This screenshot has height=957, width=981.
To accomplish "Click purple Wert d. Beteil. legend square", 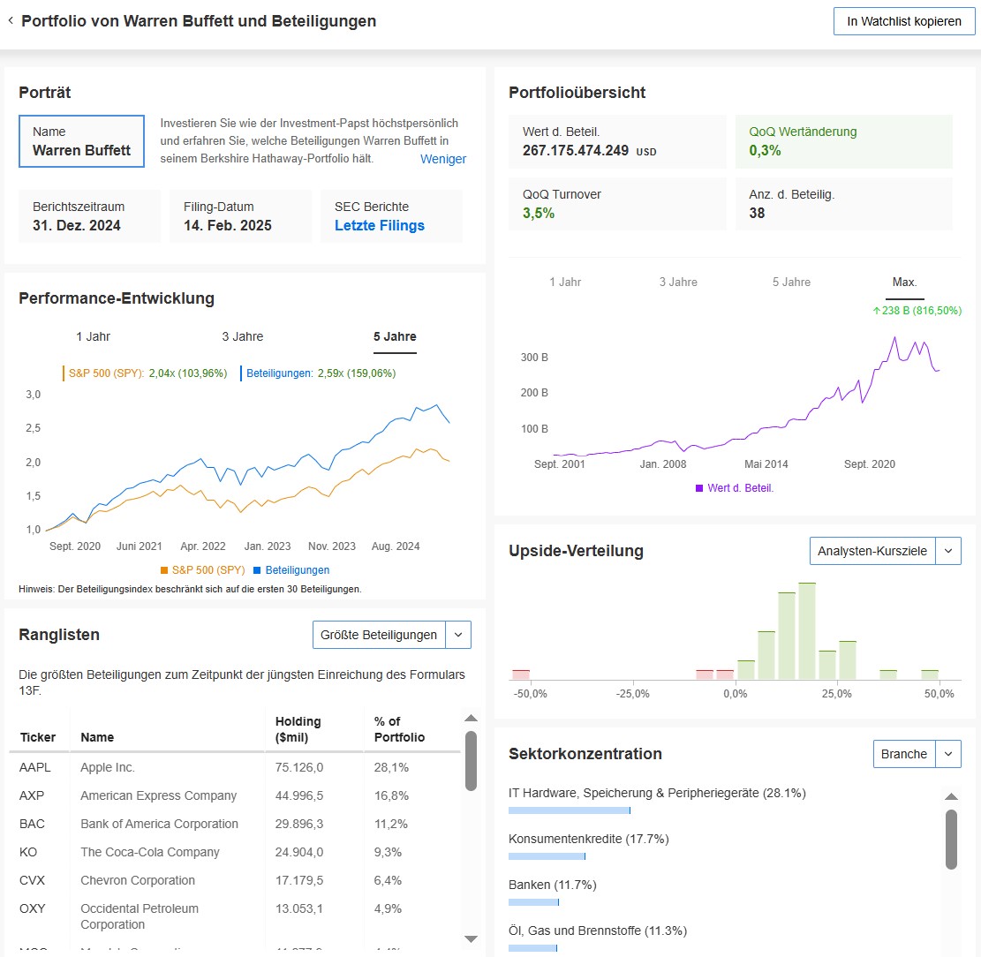I will click(x=699, y=488).
